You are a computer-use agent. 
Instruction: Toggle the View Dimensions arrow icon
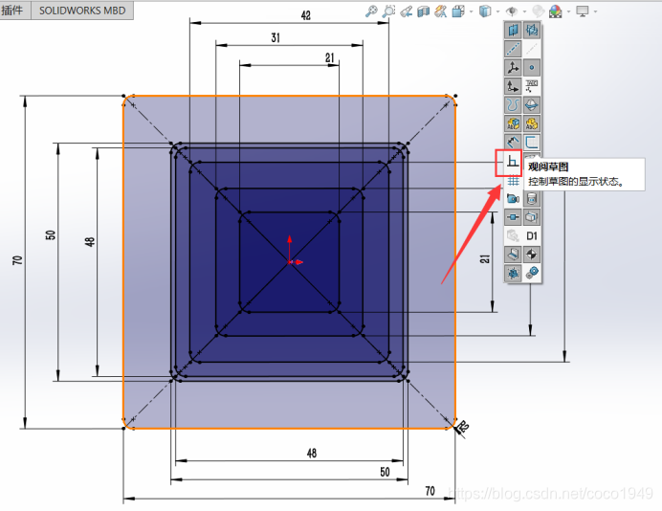coord(513,142)
